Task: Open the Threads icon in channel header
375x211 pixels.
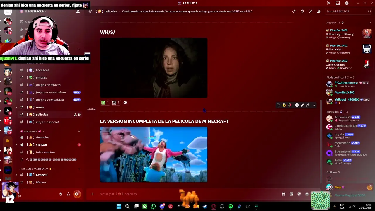Action: [x=294, y=11]
